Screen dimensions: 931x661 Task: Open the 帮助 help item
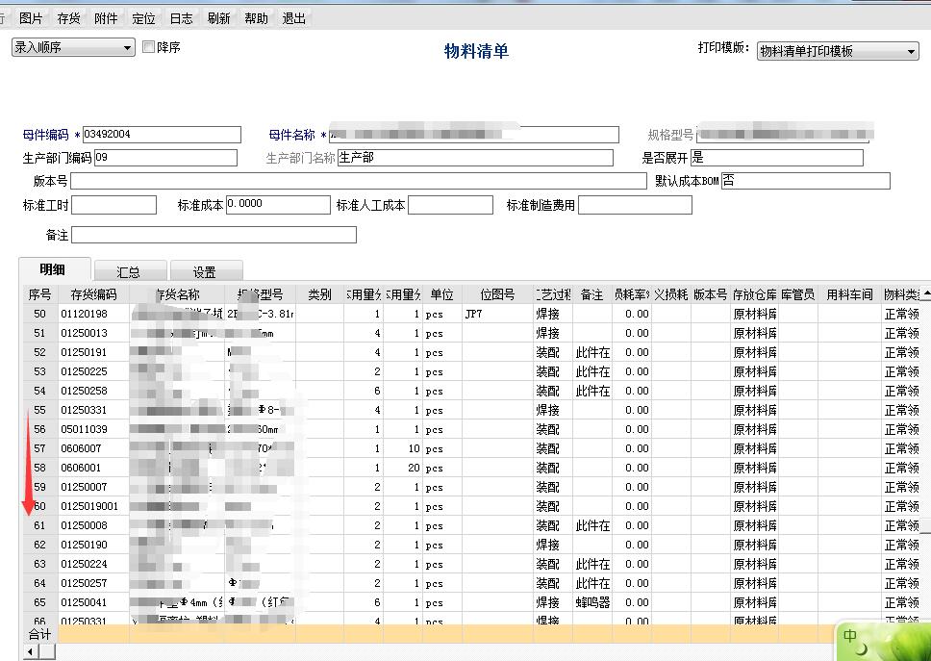coord(256,18)
